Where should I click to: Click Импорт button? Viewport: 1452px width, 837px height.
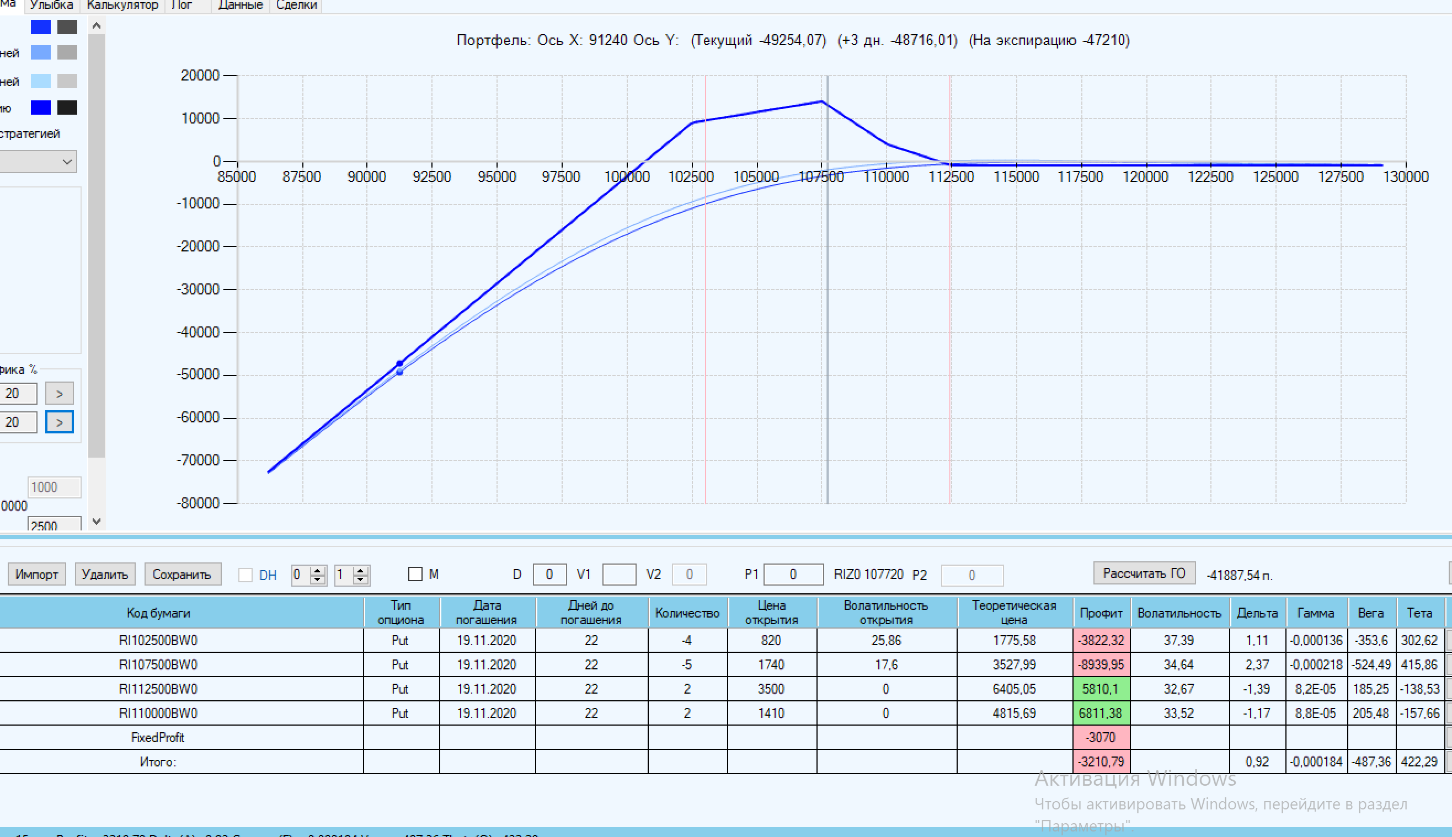[x=37, y=575]
